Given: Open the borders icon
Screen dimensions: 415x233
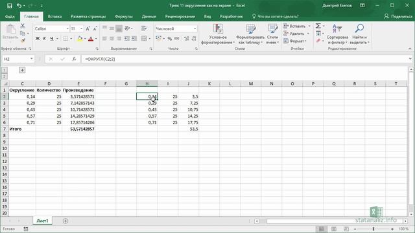Looking at the screenshot, I should [65, 39].
